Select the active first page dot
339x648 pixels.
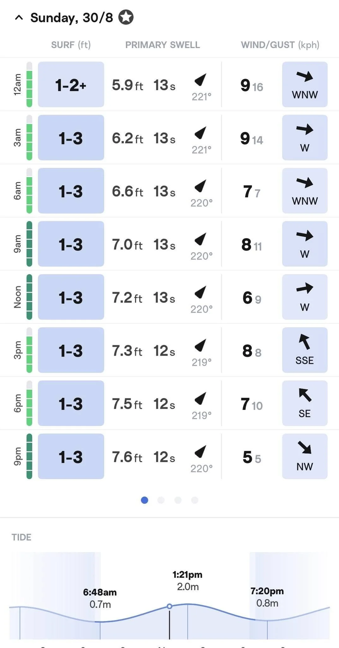pyautogui.click(x=144, y=500)
